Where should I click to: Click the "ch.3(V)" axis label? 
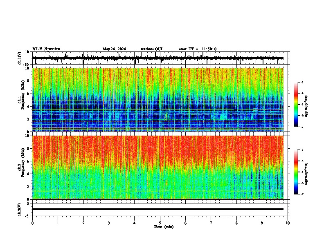[20, 210]
